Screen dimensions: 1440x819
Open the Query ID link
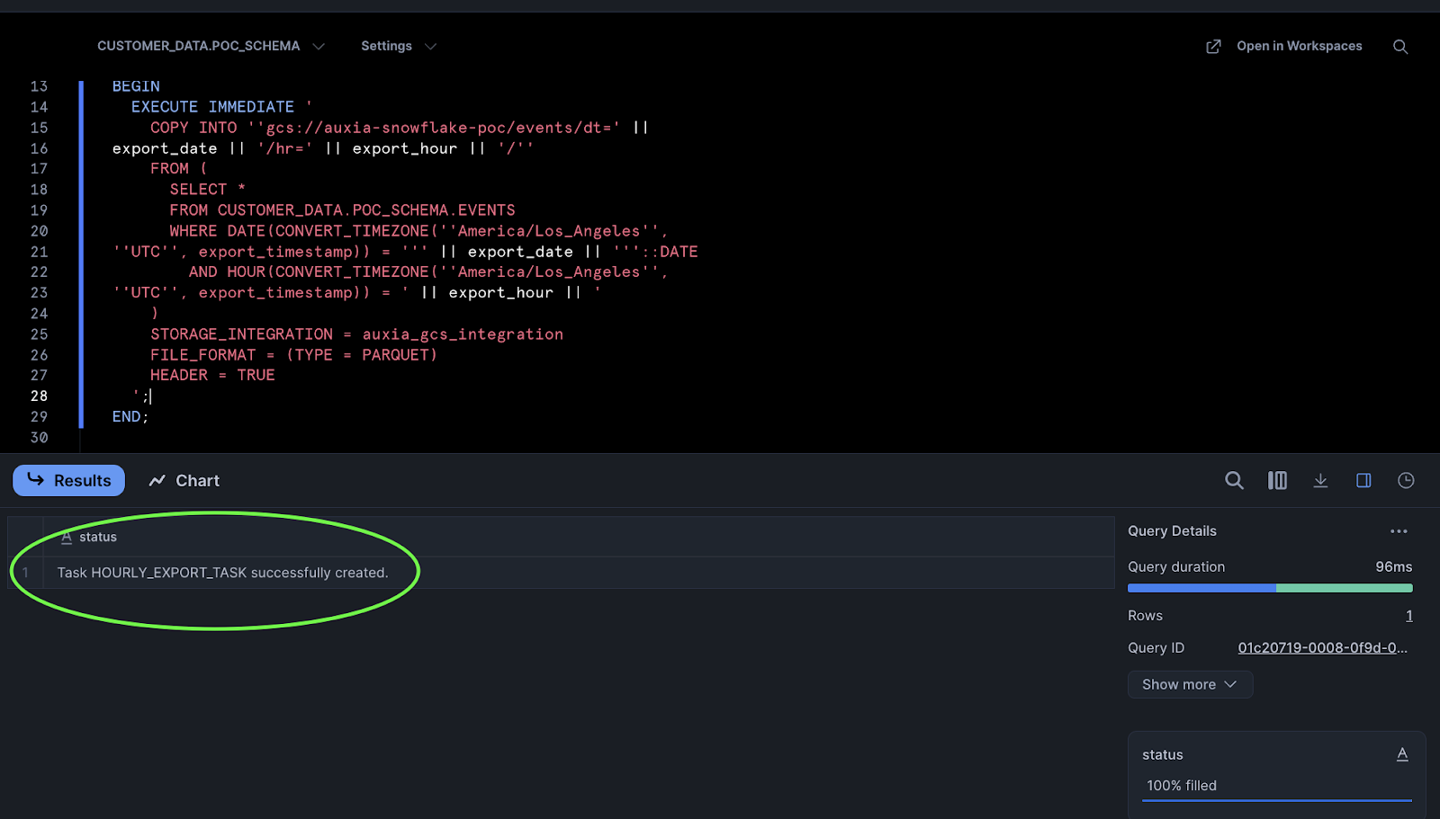[1322, 648]
